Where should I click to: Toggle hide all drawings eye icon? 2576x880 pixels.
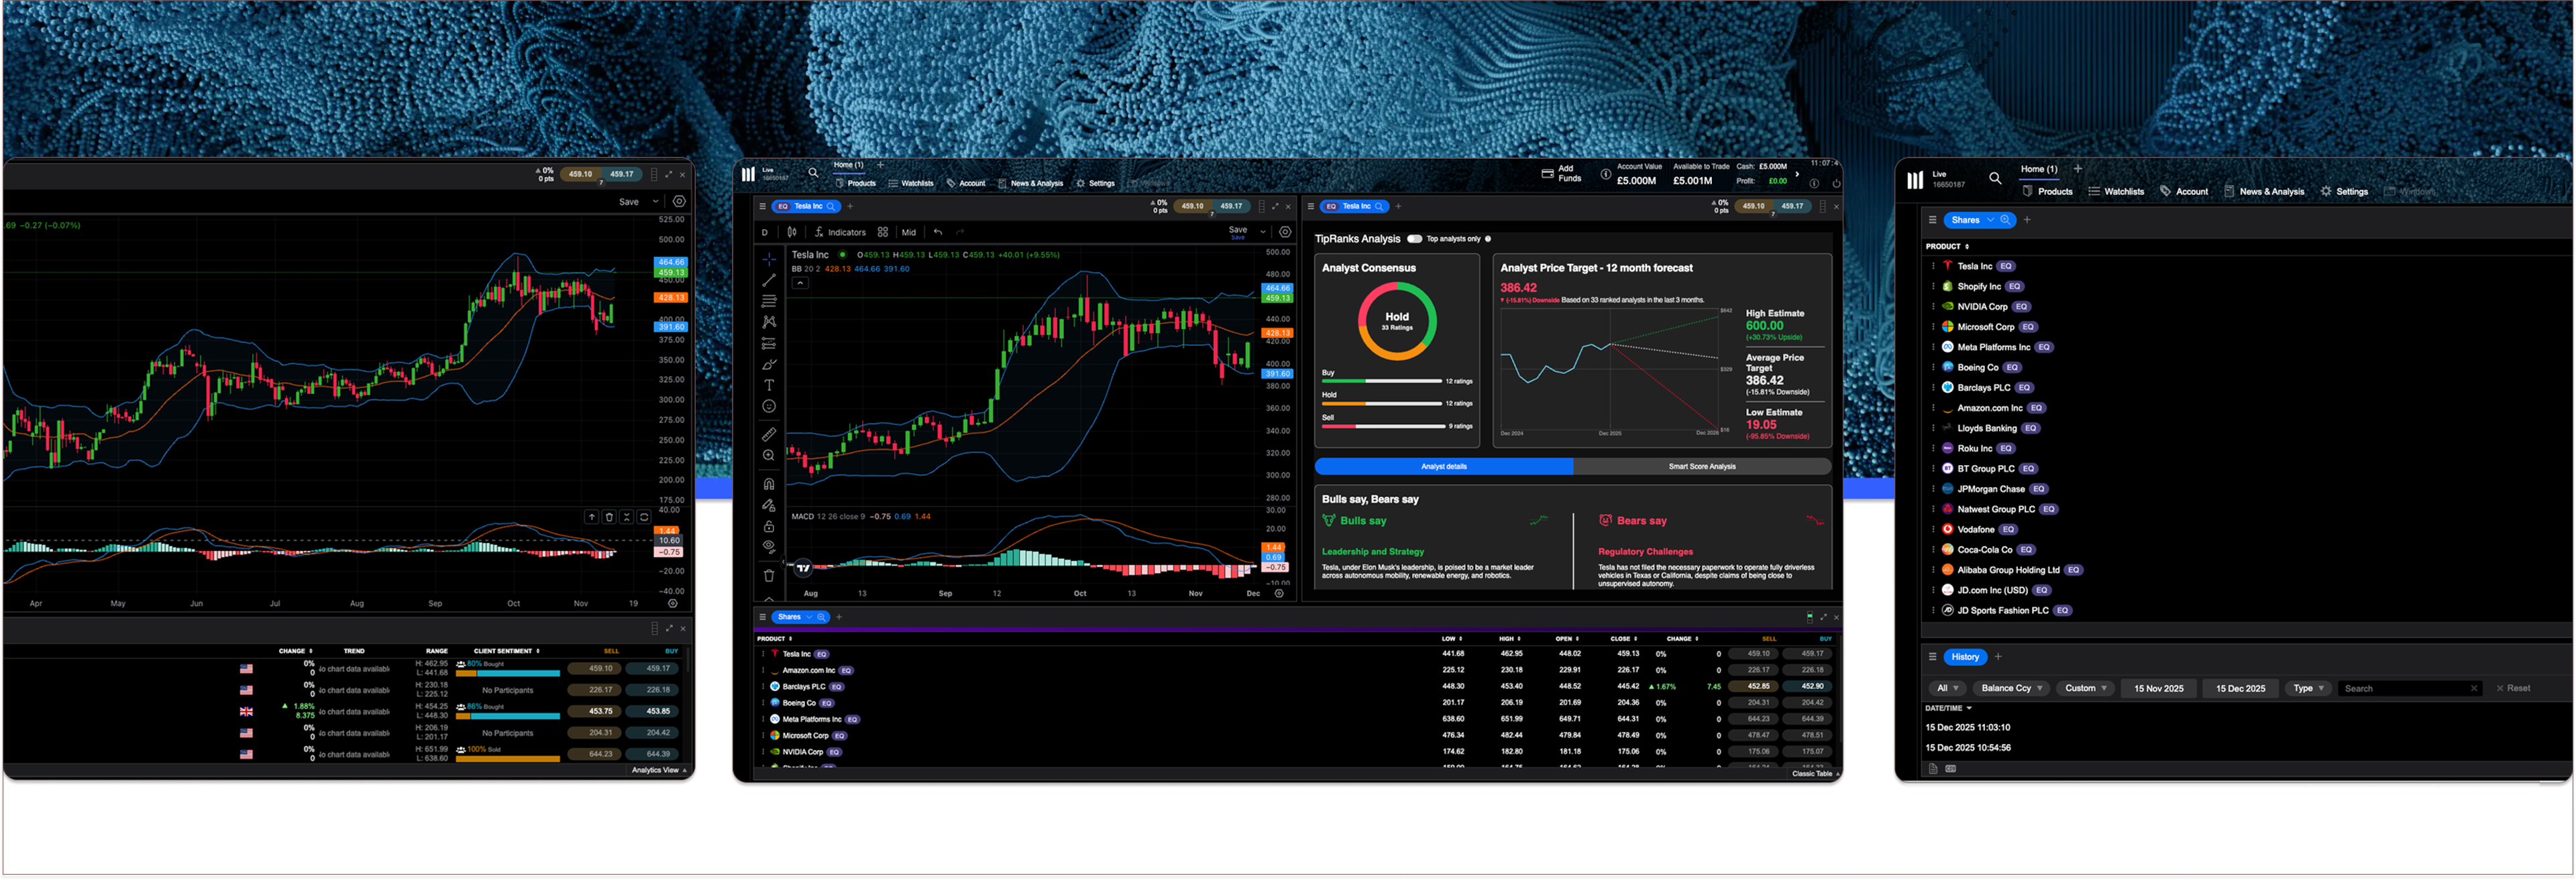click(769, 546)
